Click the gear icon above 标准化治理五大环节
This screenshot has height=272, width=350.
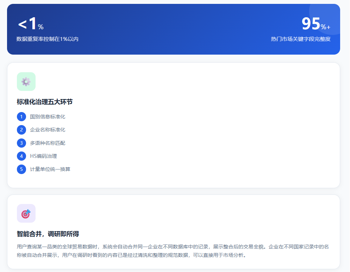(26, 81)
